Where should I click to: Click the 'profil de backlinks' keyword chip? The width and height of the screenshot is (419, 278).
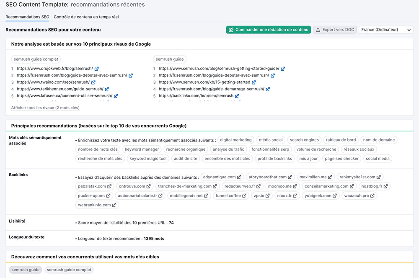tap(275, 159)
